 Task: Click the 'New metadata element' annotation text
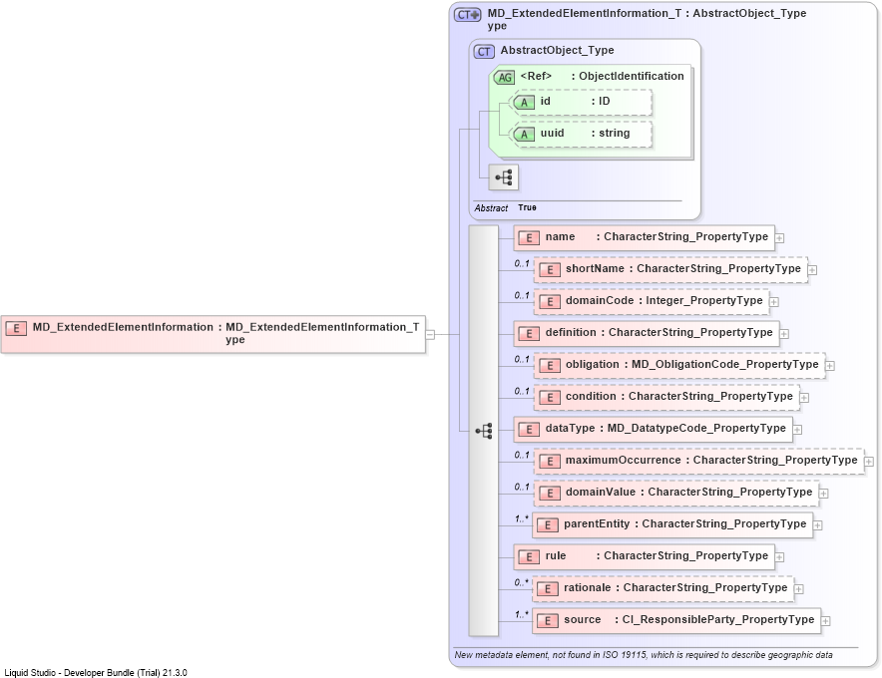644,655
